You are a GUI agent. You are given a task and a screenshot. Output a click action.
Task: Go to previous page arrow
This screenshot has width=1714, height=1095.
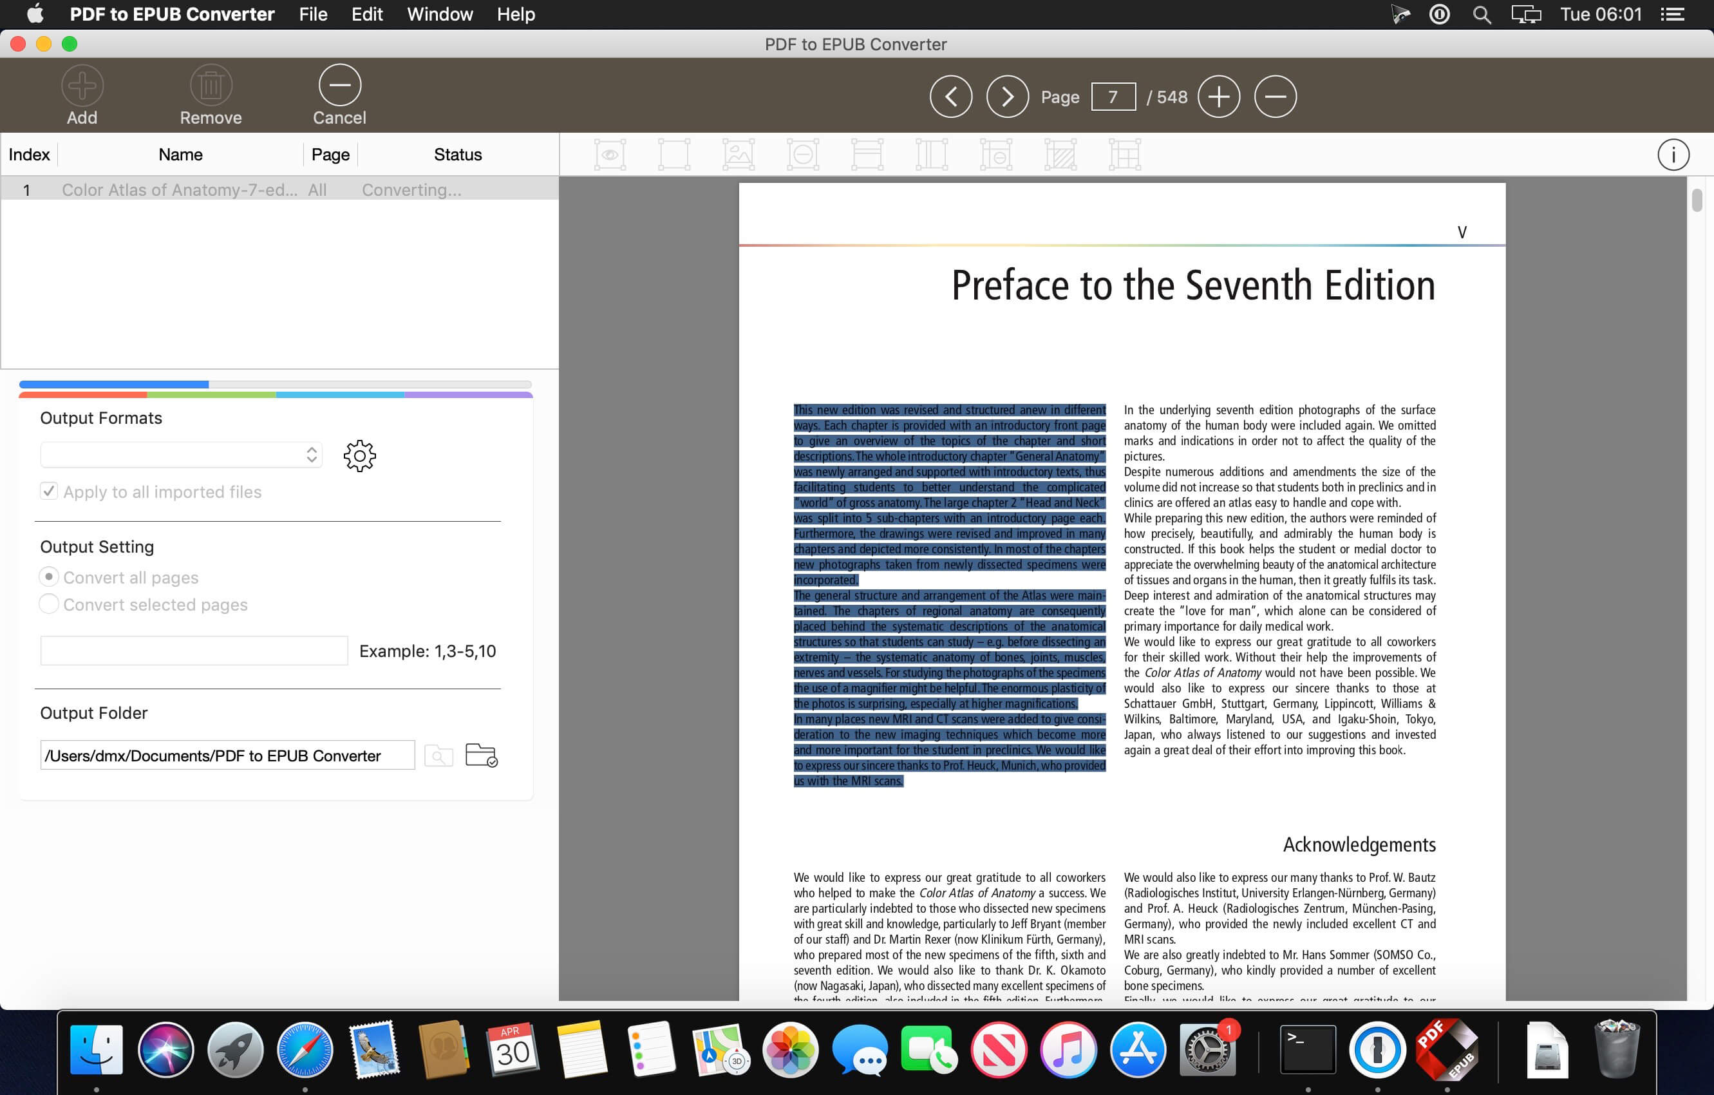(950, 96)
